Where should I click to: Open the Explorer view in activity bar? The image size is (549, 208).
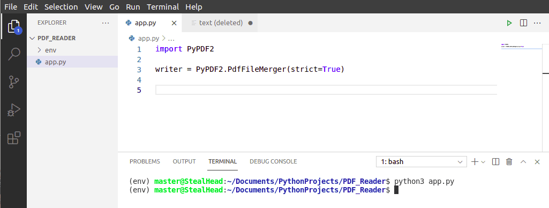tap(13, 26)
